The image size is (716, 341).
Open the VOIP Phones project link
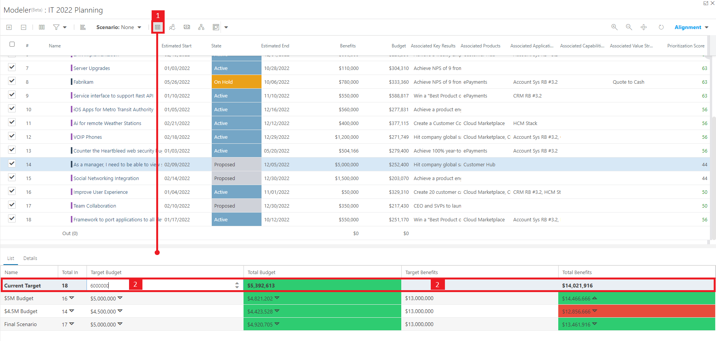(x=88, y=137)
